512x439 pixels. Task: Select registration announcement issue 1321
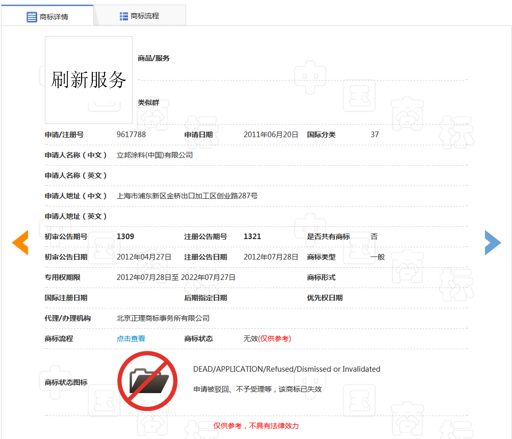(252, 236)
